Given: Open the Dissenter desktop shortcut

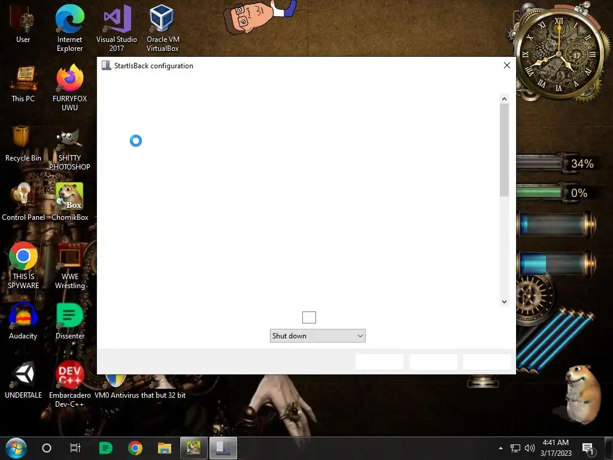Looking at the screenshot, I should (69, 321).
